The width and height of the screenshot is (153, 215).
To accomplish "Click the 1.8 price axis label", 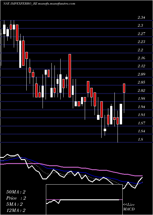I will tap(140, 139).
